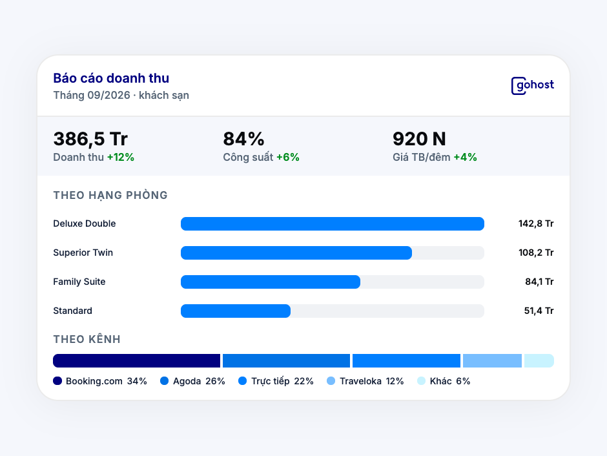Click the 920 N Giá TB/đêm stat
Viewport: 607px width, 456px height.
(x=435, y=147)
